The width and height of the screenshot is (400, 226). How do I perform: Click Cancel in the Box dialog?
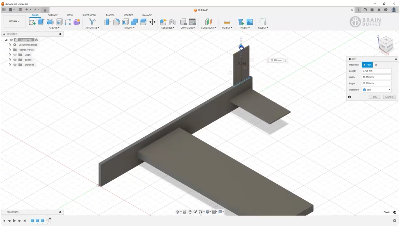pyautogui.click(x=389, y=97)
